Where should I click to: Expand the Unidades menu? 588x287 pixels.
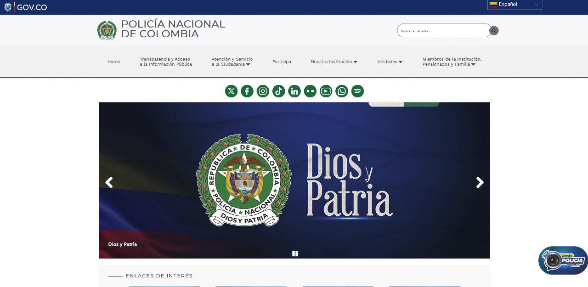coord(390,62)
